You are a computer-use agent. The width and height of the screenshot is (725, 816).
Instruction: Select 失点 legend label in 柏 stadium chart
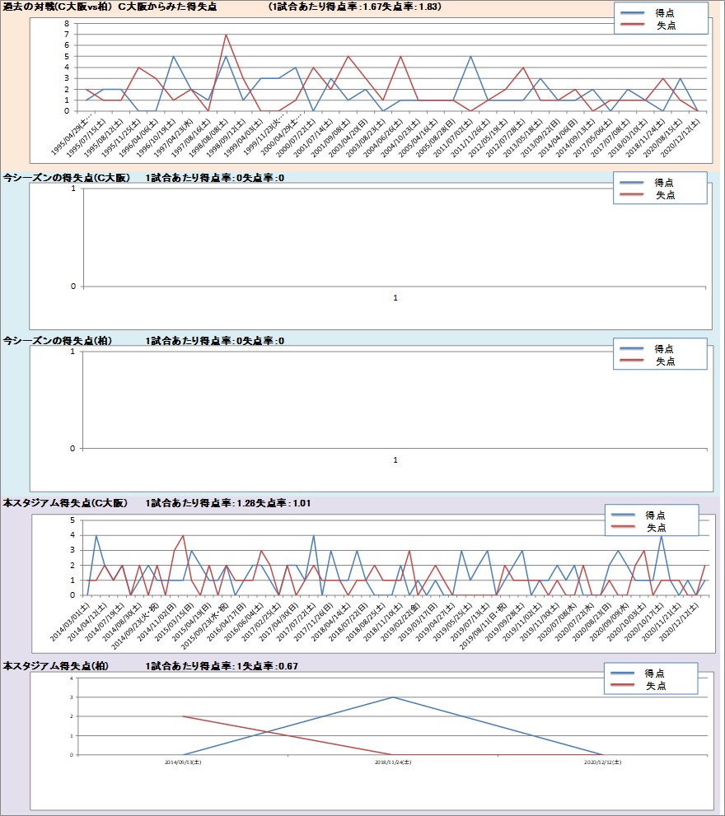(655, 685)
